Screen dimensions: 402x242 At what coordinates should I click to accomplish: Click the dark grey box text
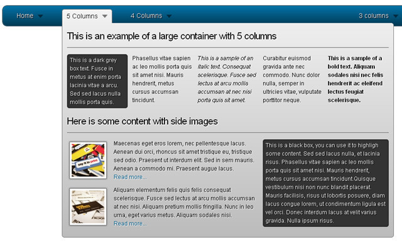[x=97, y=81]
